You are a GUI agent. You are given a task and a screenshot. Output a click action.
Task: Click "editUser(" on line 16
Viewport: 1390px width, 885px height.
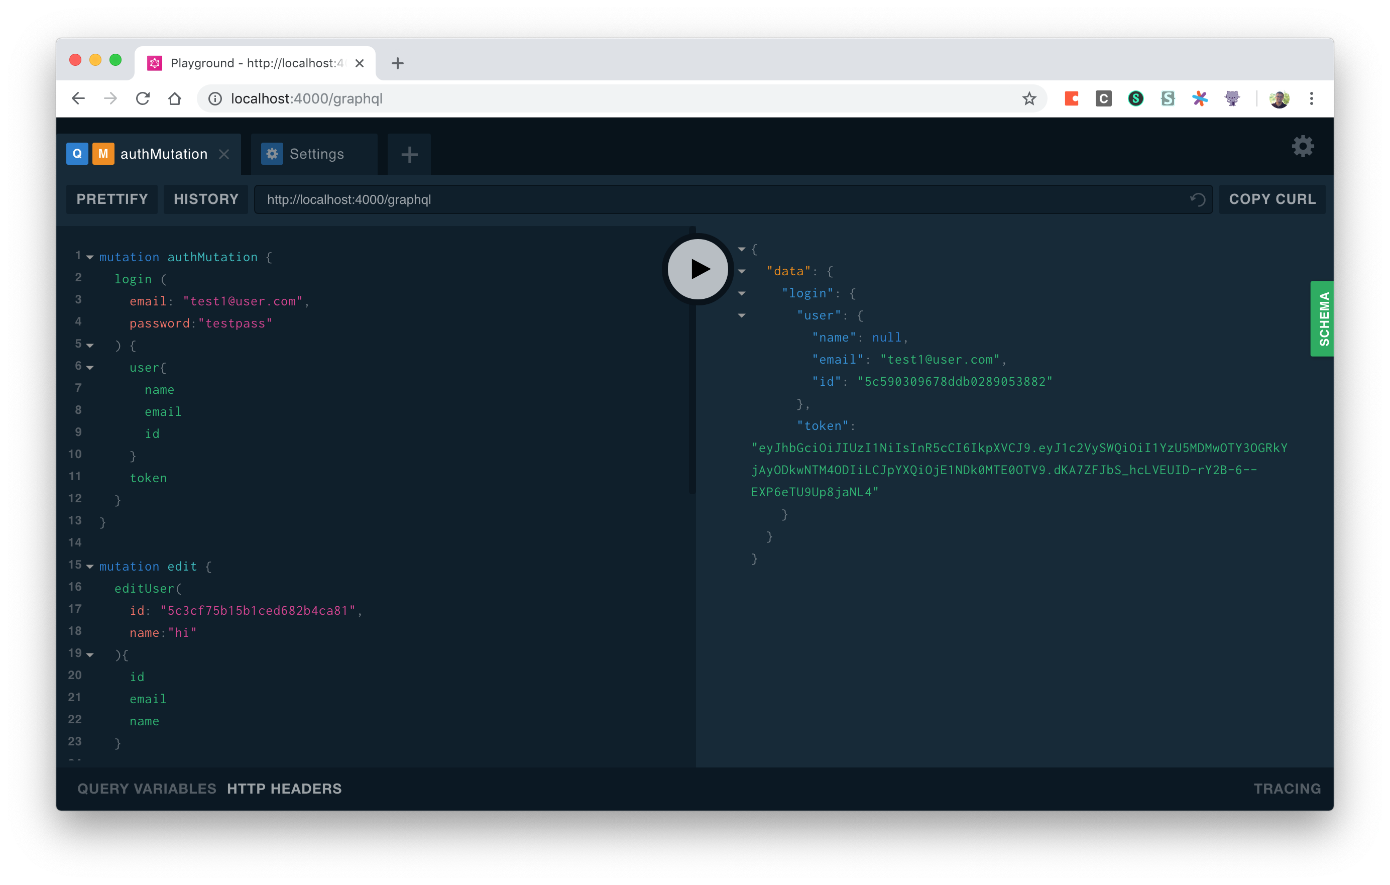[x=148, y=589]
